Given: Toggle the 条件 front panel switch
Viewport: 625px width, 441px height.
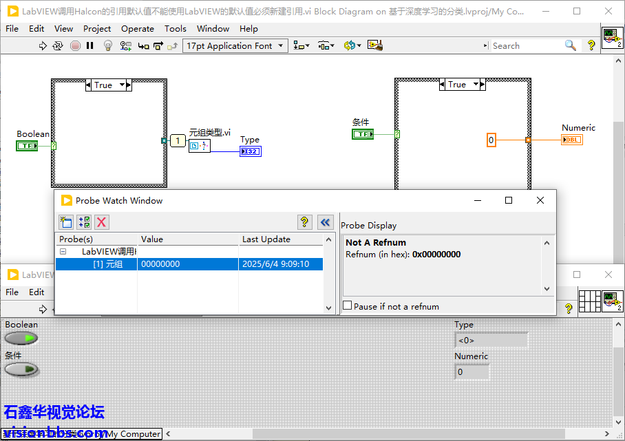Looking at the screenshot, I should 21,369.
